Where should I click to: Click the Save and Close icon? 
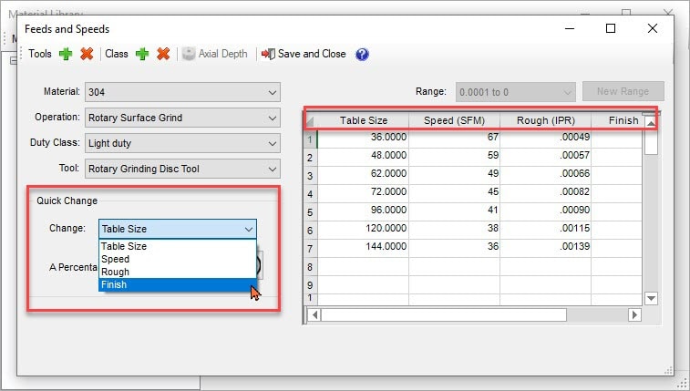click(x=268, y=54)
